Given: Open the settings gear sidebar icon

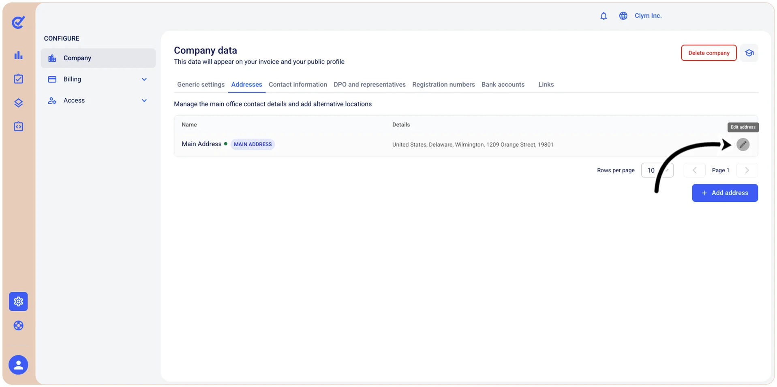Looking at the screenshot, I should pos(18,301).
